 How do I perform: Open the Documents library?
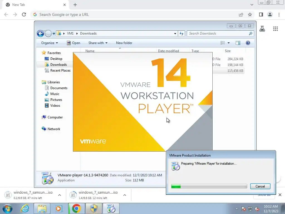56,88
